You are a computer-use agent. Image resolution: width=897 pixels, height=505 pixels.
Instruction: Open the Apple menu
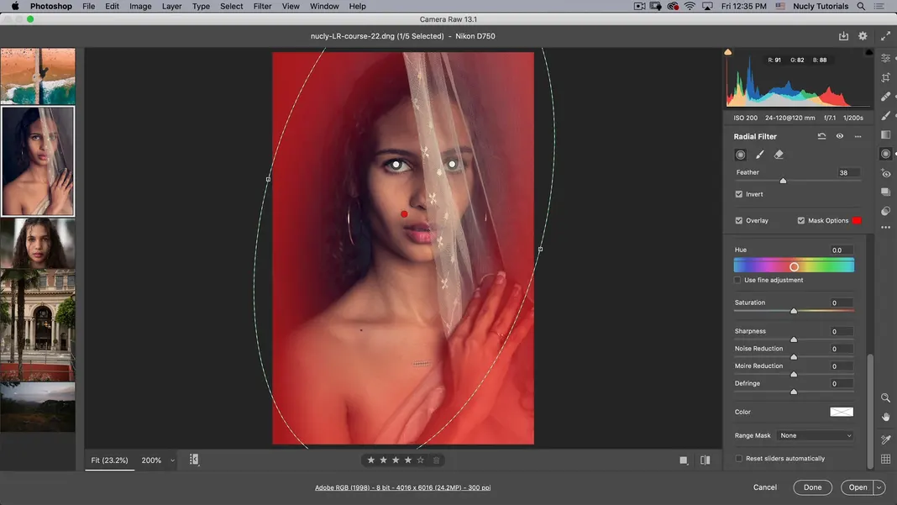click(x=15, y=6)
